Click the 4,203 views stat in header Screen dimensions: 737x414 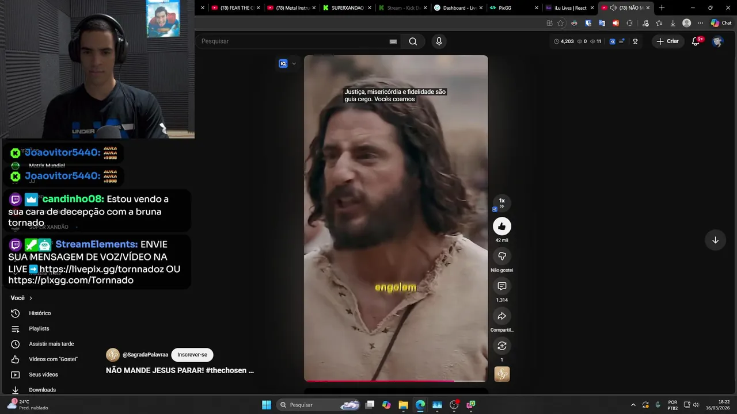(564, 41)
